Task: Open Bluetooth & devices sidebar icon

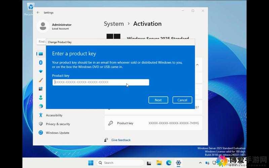Action: [41, 62]
